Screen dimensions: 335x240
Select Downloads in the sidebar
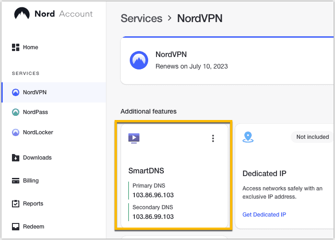tap(37, 158)
